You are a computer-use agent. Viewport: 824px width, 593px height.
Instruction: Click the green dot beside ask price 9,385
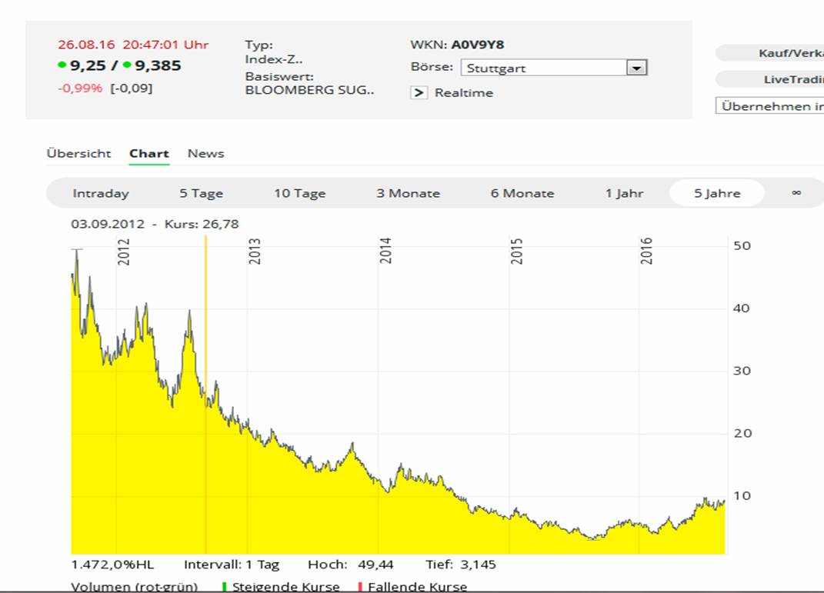127,65
